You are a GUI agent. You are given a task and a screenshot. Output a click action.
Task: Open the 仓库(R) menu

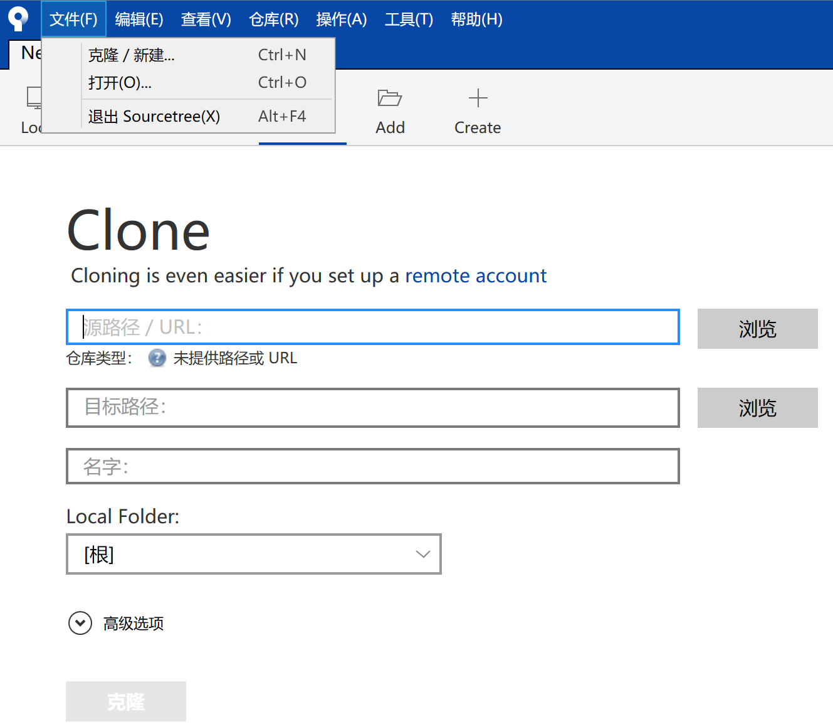coord(274,19)
